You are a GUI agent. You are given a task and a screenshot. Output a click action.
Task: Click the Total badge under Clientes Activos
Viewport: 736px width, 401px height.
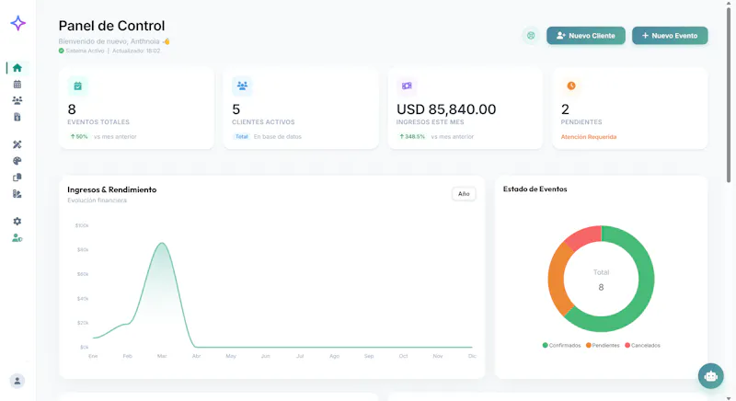pos(241,137)
